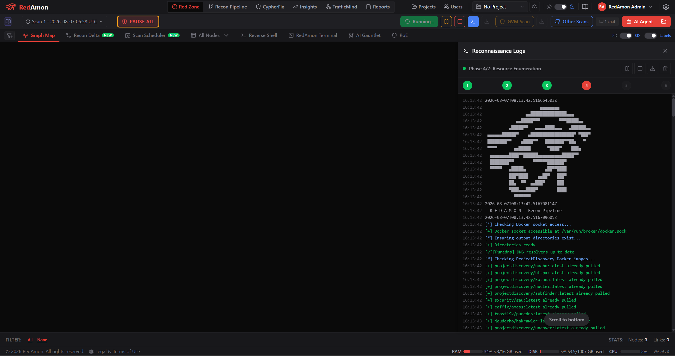
Task: Open the folder icon beside AI Agent
Action: point(664,22)
